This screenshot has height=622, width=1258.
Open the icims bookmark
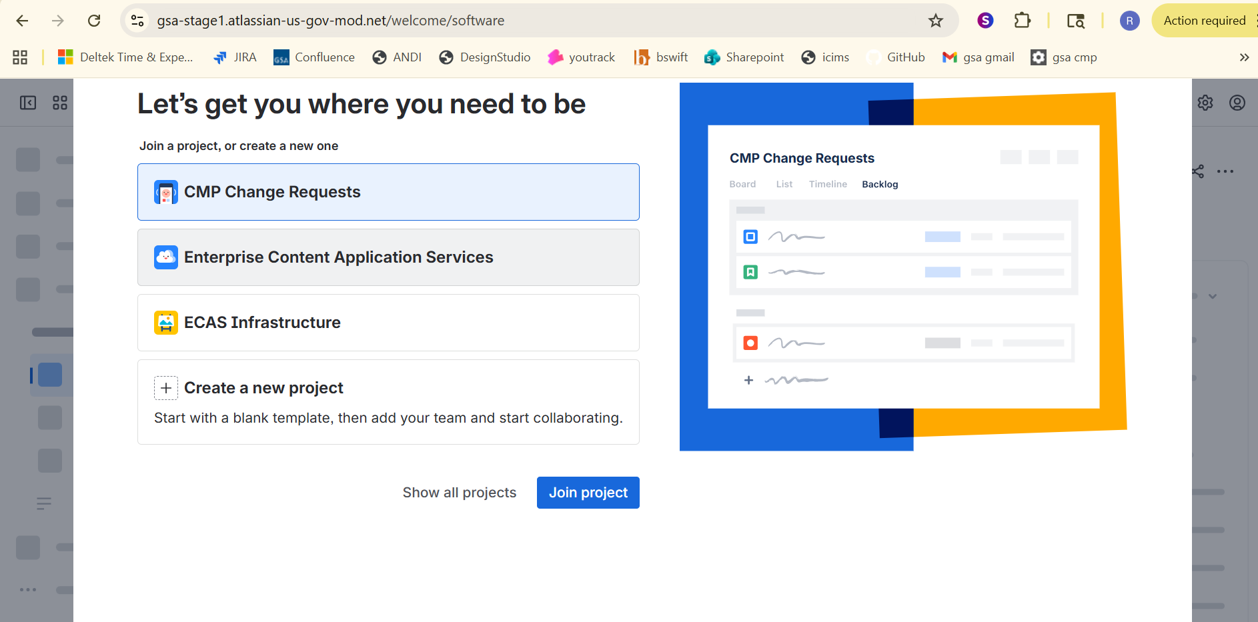coord(825,57)
